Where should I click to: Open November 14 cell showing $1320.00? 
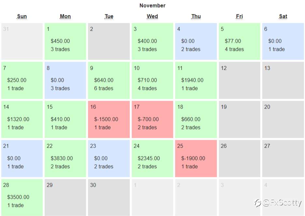(22, 120)
